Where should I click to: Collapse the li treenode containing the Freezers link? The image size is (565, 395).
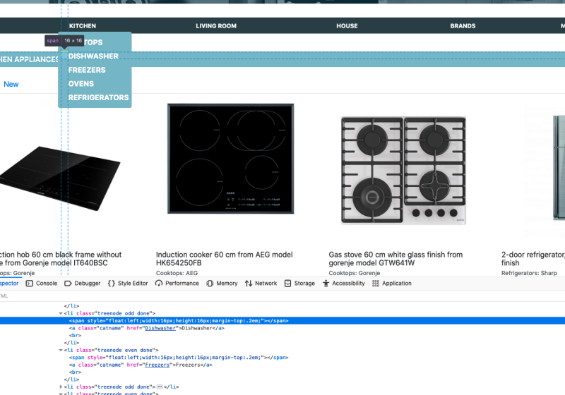coord(61,350)
